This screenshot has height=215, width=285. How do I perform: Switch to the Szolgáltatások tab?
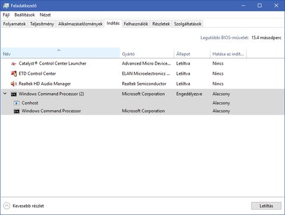pos(188,24)
